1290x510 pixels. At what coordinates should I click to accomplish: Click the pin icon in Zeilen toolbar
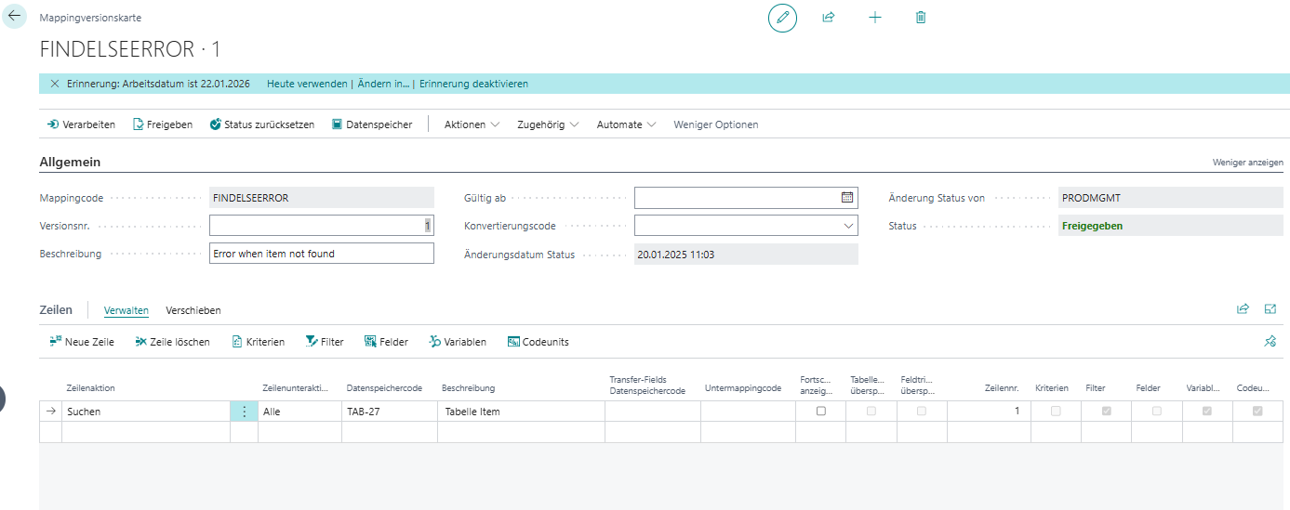click(x=1270, y=342)
